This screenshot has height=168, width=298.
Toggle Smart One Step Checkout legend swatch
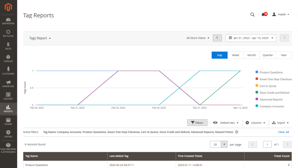pyautogui.click(x=257, y=79)
